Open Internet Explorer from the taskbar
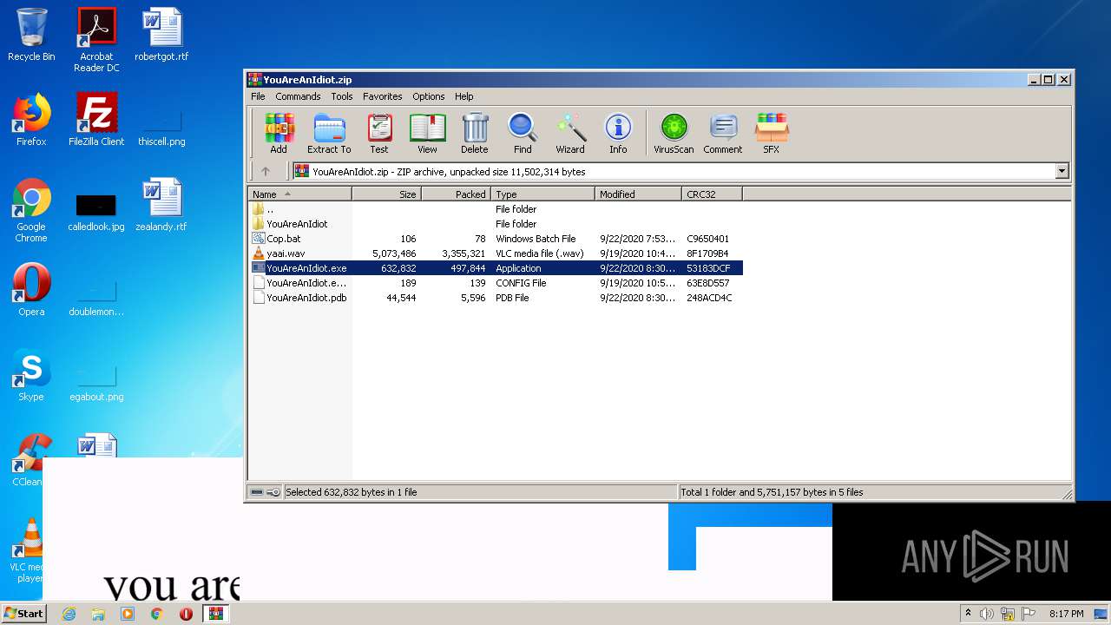Image resolution: width=1111 pixels, height=625 pixels. coord(69,614)
